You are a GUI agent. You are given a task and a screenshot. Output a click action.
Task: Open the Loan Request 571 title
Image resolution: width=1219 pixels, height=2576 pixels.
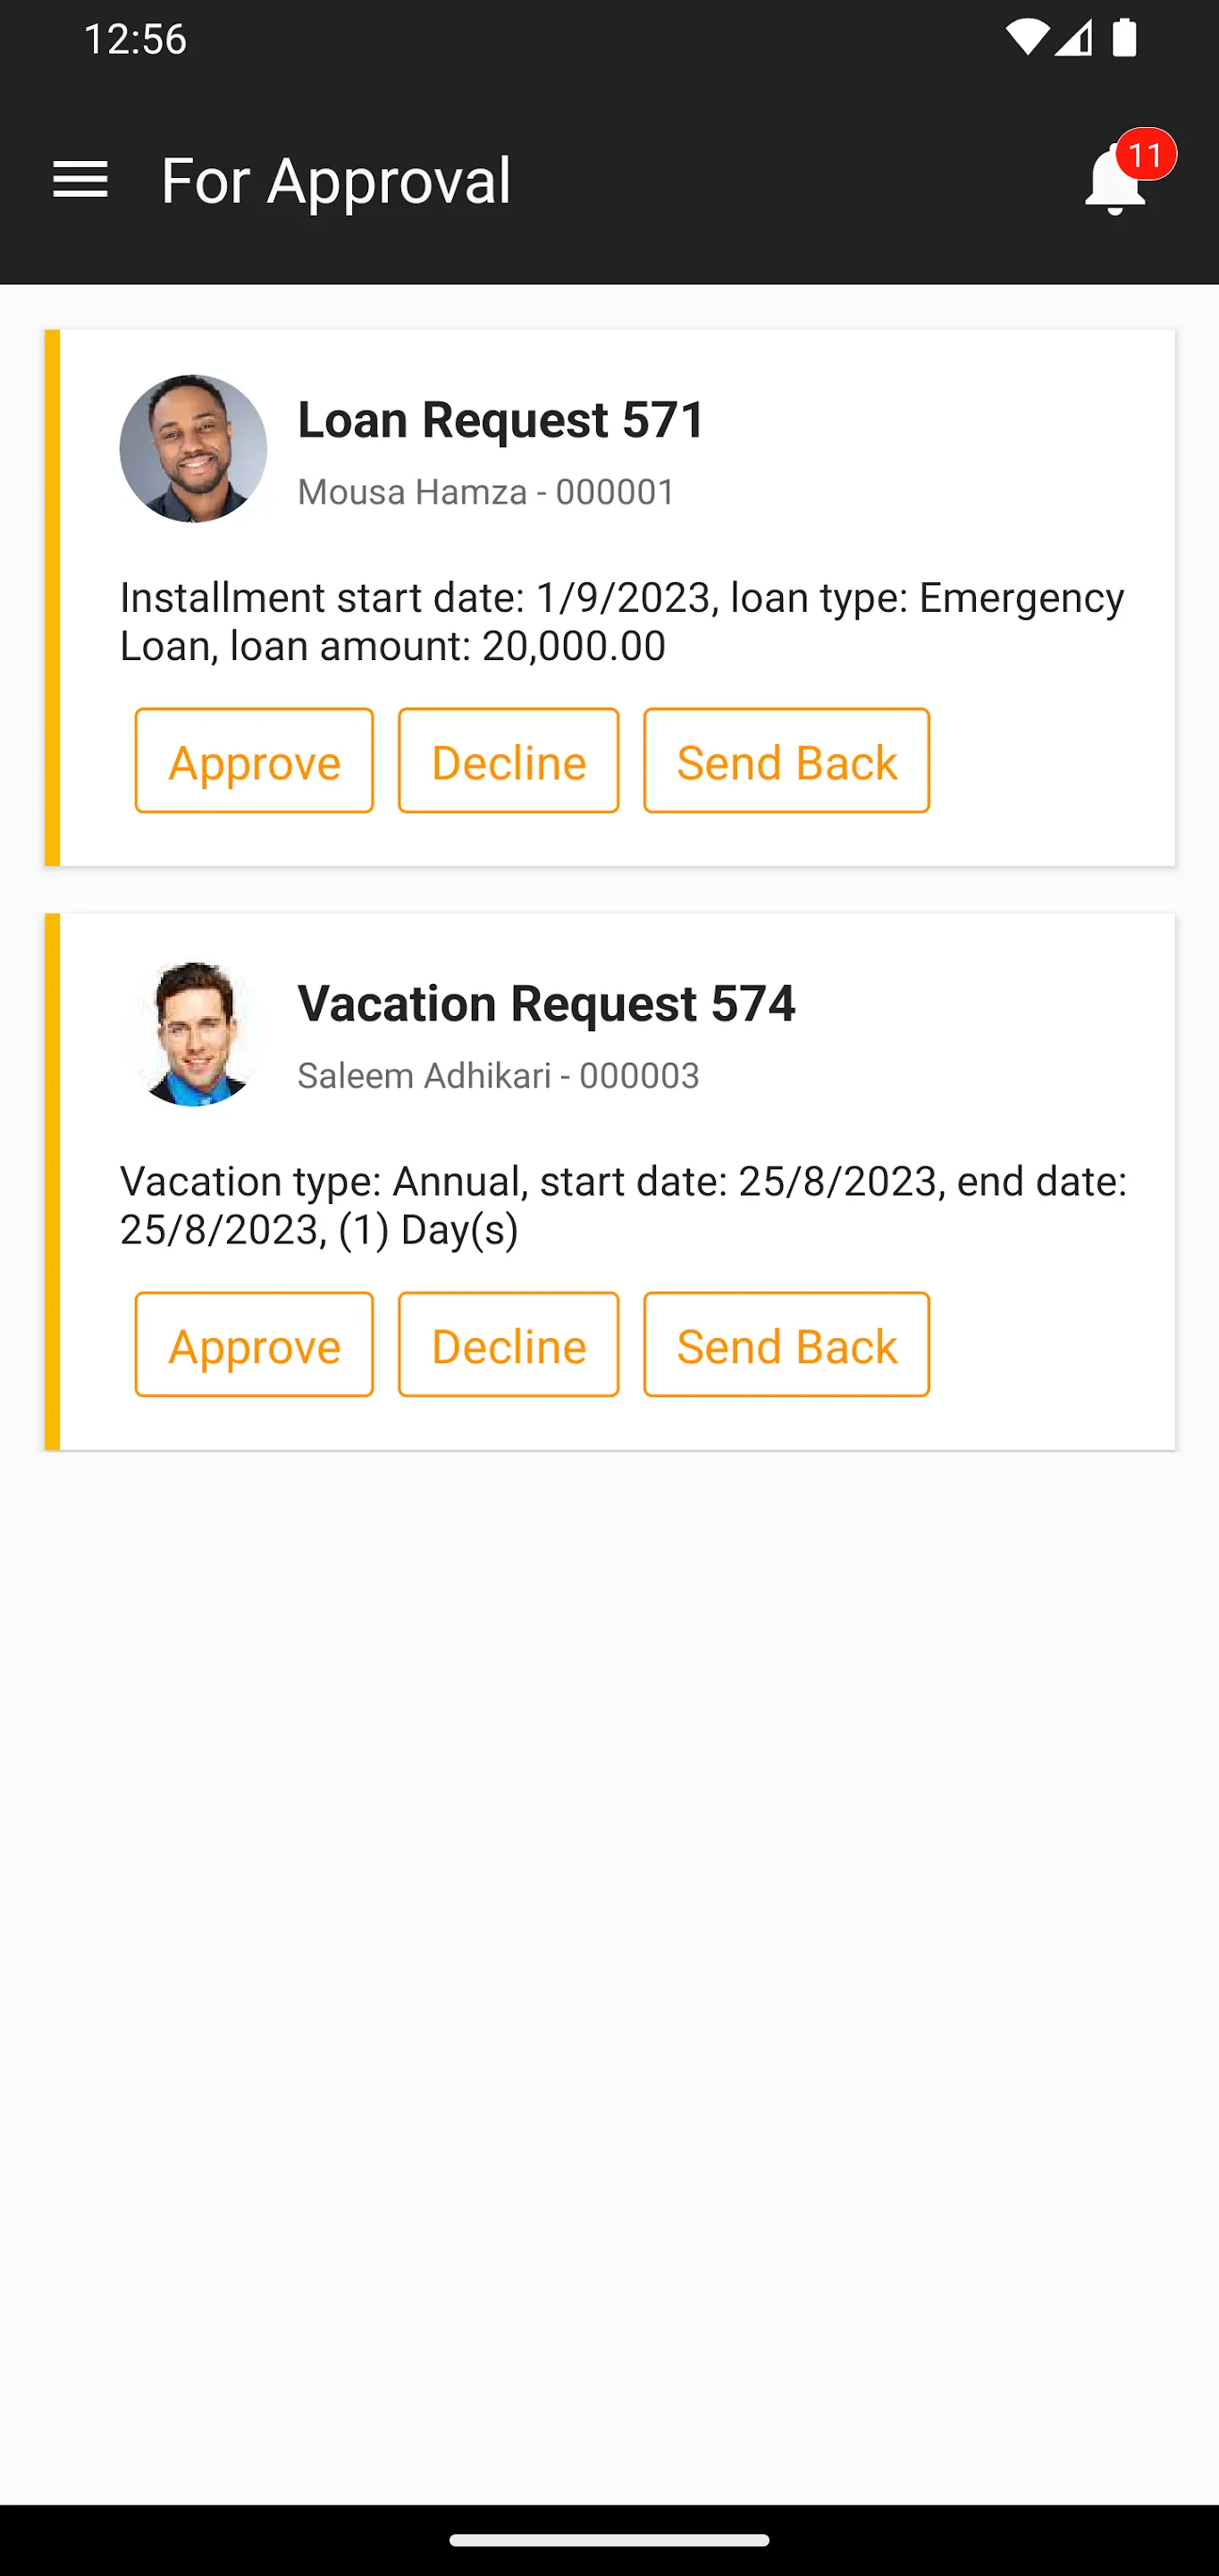[501, 419]
